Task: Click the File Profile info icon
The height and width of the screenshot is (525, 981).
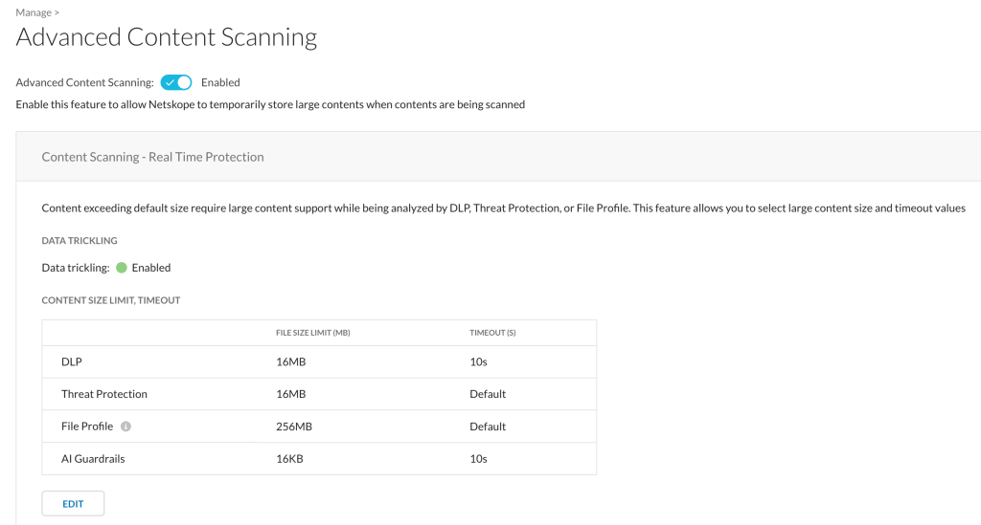Action: coord(125,427)
